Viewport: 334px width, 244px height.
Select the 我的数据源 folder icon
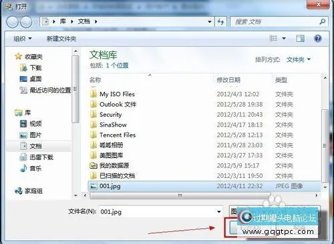click(94, 165)
